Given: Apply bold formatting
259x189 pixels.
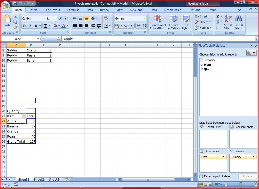Looking at the screenshot, I should point(24,26).
